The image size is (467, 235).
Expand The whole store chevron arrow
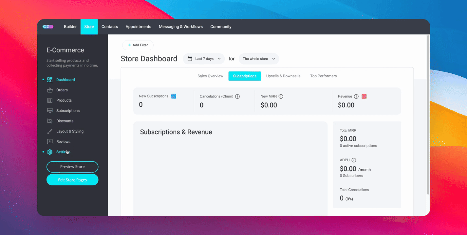[273, 59]
